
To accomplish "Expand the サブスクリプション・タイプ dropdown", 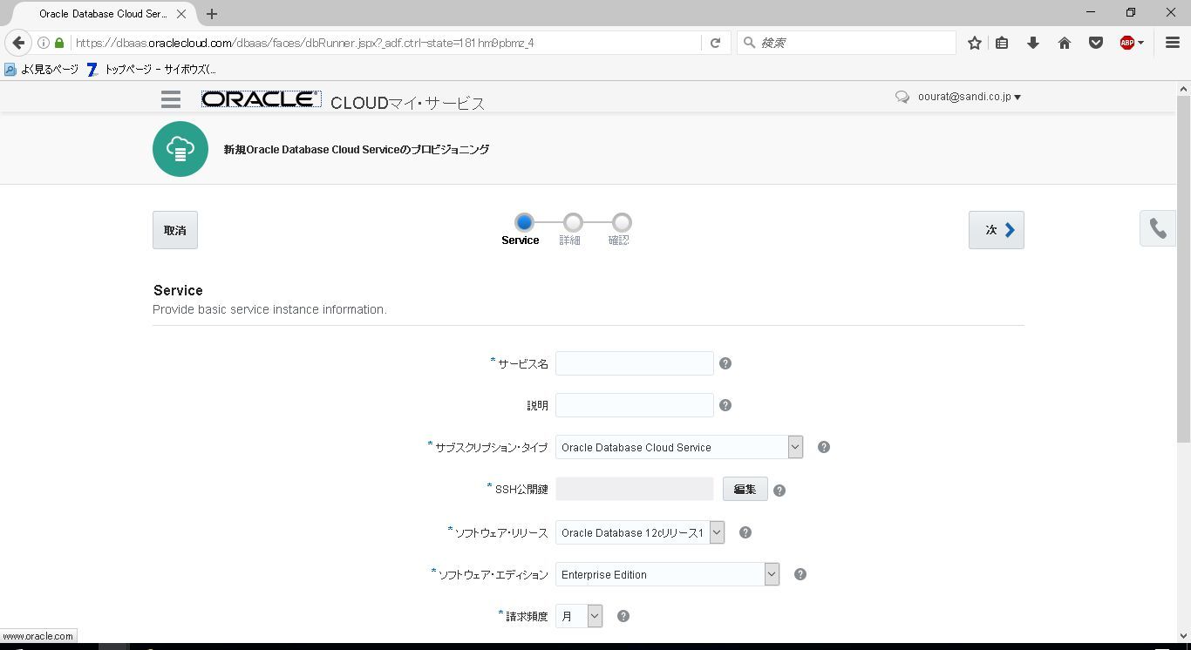I will click(x=795, y=447).
